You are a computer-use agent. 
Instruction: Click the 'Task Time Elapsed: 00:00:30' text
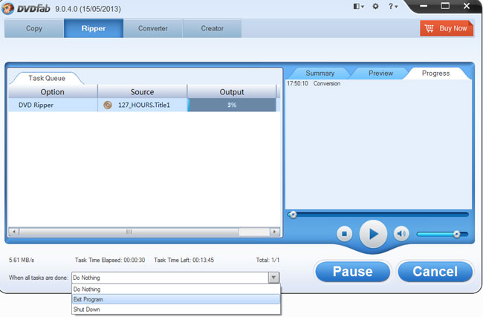[x=110, y=260]
